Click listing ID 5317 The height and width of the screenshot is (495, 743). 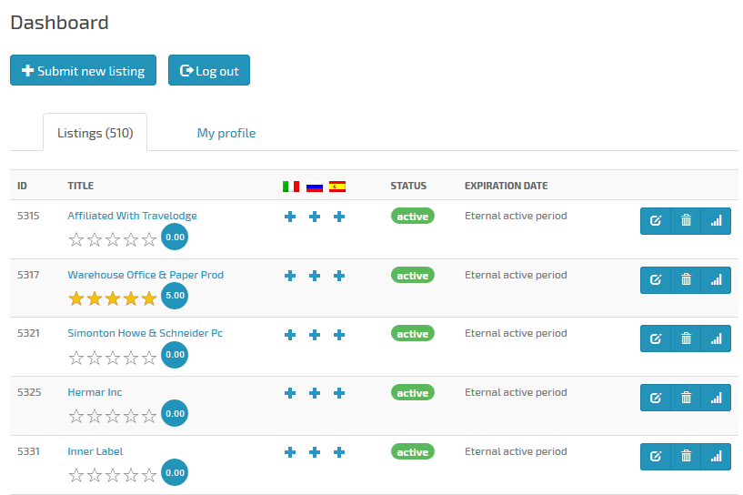tap(28, 275)
